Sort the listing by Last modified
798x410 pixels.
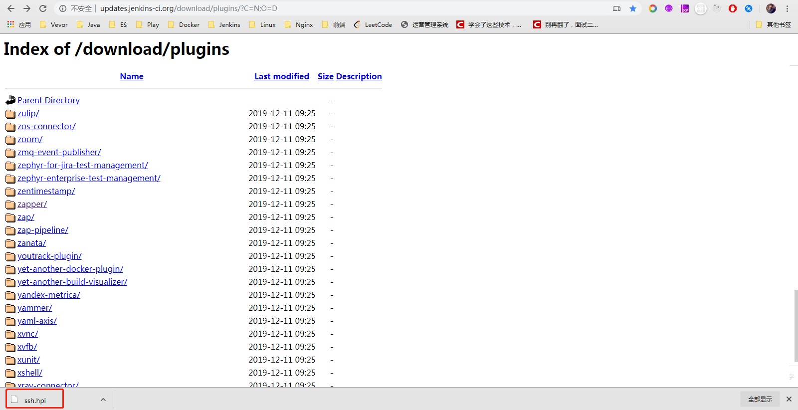[282, 76]
